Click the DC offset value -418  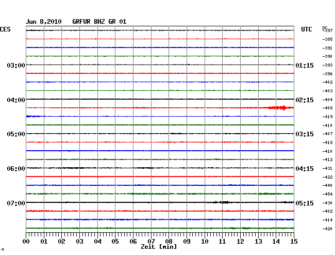(327, 142)
